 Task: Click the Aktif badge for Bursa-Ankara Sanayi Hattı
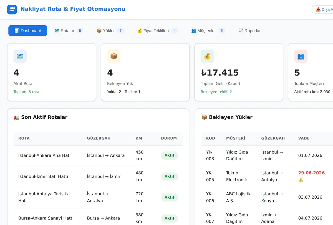pyautogui.click(x=169, y=218)
